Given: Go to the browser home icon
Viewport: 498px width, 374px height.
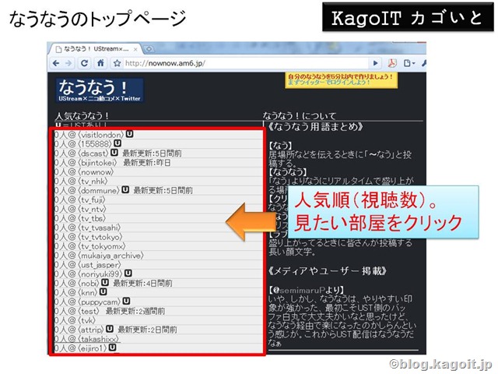Looking at the screenshot, I should tap(100, 63).
